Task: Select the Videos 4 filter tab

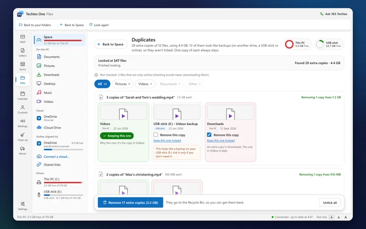Action: [x=145, y=84]
